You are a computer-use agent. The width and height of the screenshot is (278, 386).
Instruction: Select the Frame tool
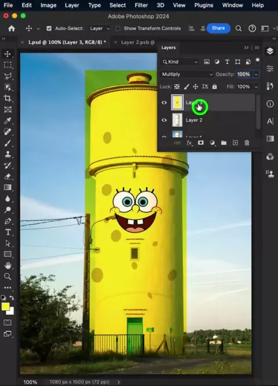click(8, 110)
